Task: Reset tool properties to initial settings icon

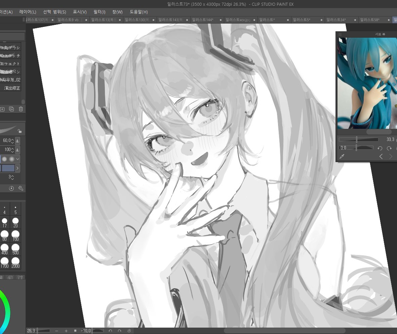Action: pos(11,188)
